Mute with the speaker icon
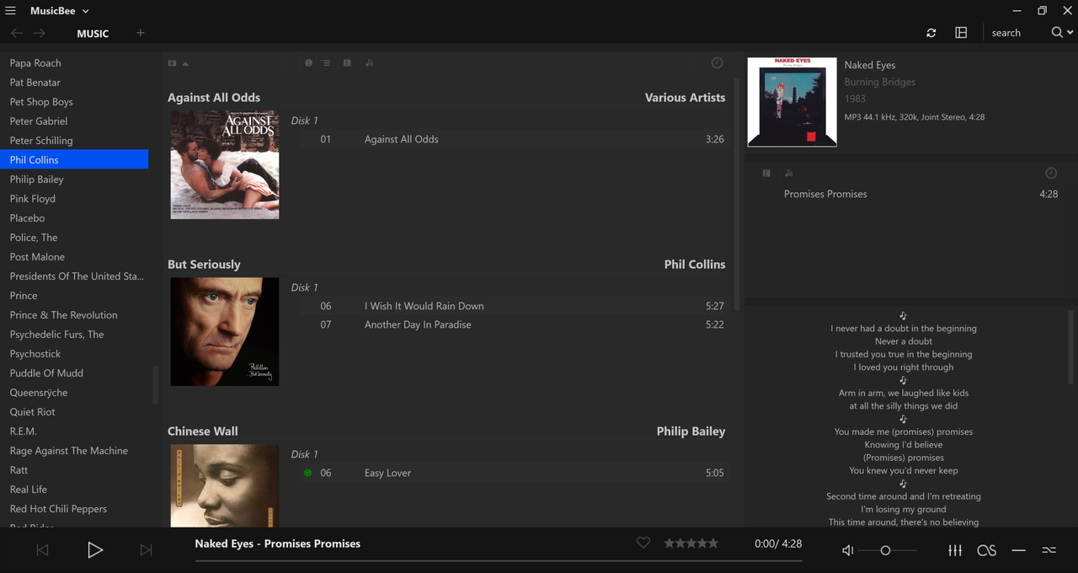This screenshot has height=573, width=1078. tap(848, 550)
